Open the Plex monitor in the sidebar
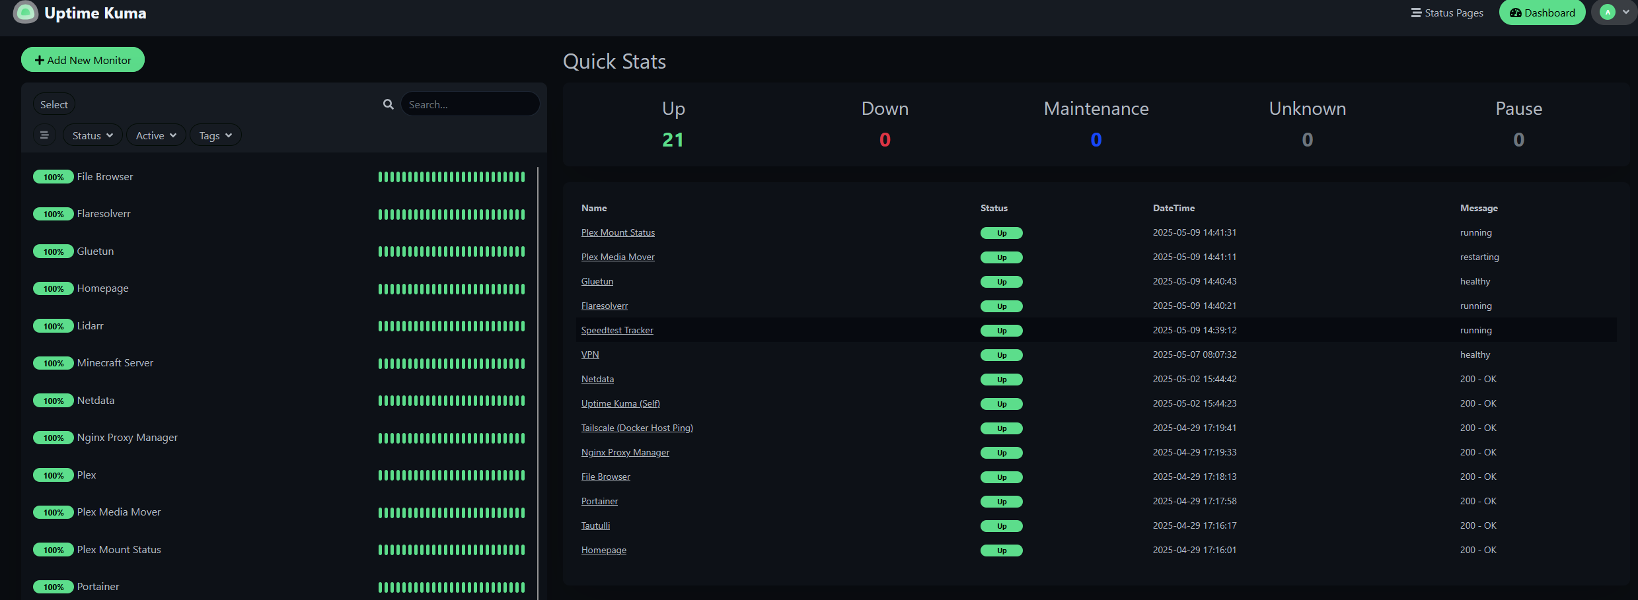The height and width of the screenshot is (600, 1638). 279,475
